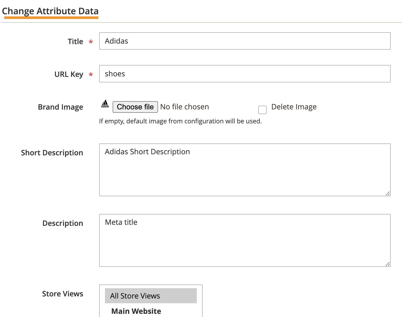Click the Brand Image label
The height and width of the screenshot is (317, 402).
[60, 107]
